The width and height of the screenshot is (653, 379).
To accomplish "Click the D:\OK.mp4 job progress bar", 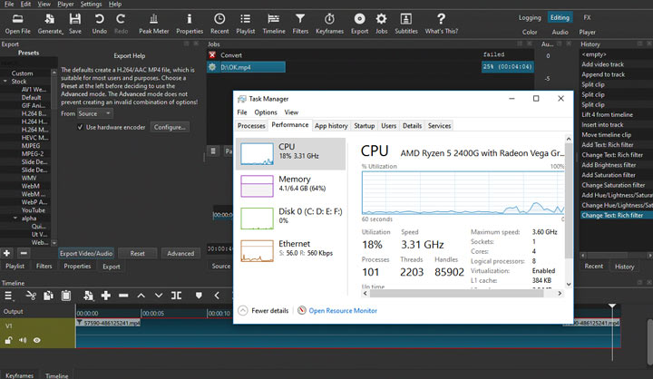I will click(x=509, y=66).
